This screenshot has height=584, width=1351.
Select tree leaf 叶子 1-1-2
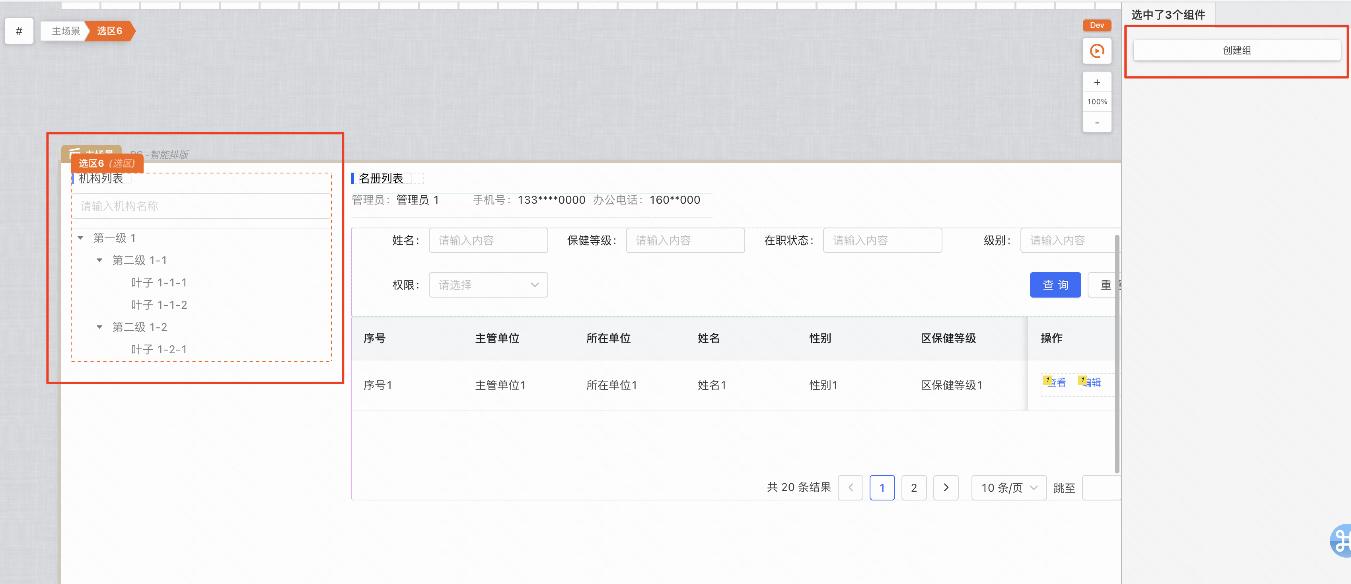click(159, 305)
